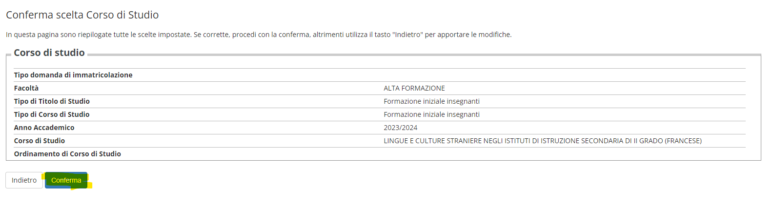Select Formazione iniziale insegnanti in Corso row

coord(431,114)
